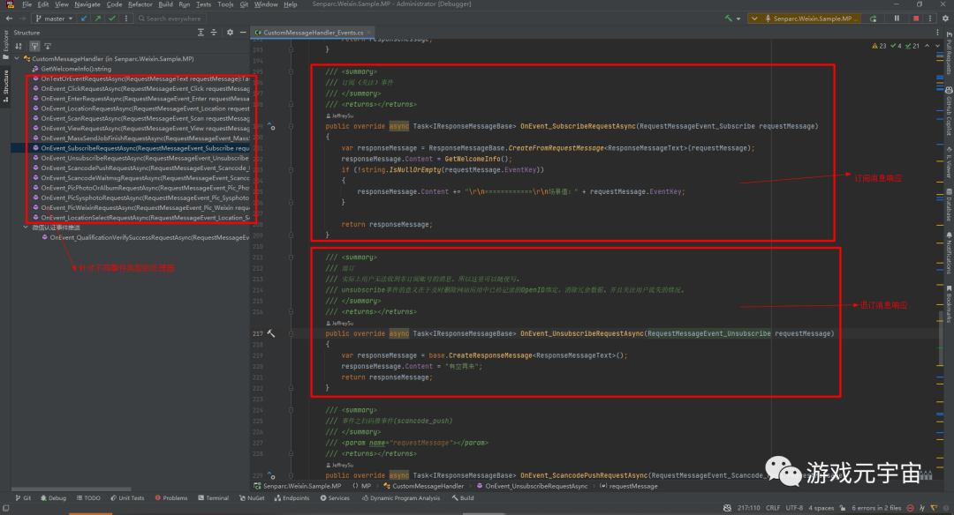Image resolution: width=954 pixels, height=515 pixels.
Task: Collapse the 微信认证事件推送 region node
Action: tap(26, 228)
